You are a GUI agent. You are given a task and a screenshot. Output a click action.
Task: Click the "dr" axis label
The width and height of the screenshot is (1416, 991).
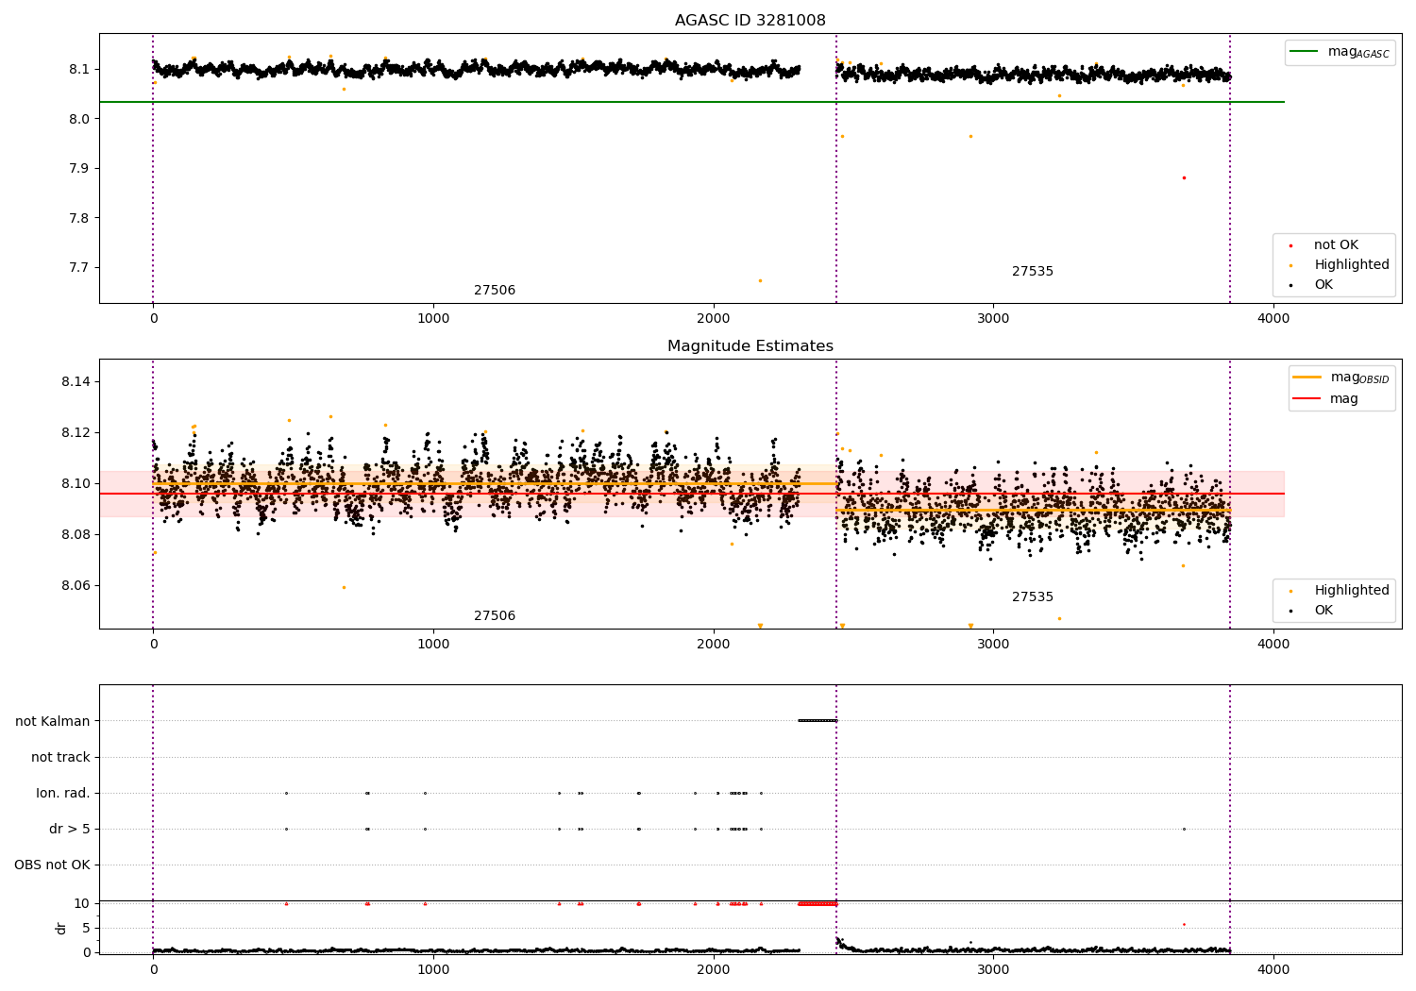pos(61,929)
